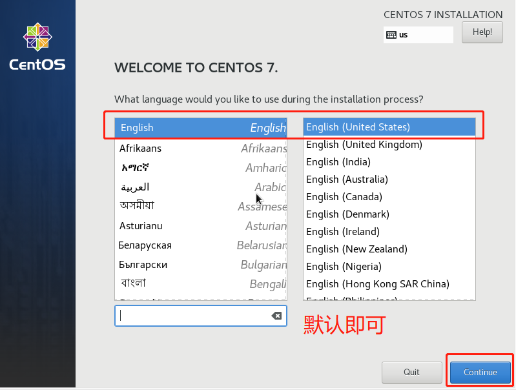Select the Belarusian language row
This screenshot has height=390, width=516.
tap(201, 245)
